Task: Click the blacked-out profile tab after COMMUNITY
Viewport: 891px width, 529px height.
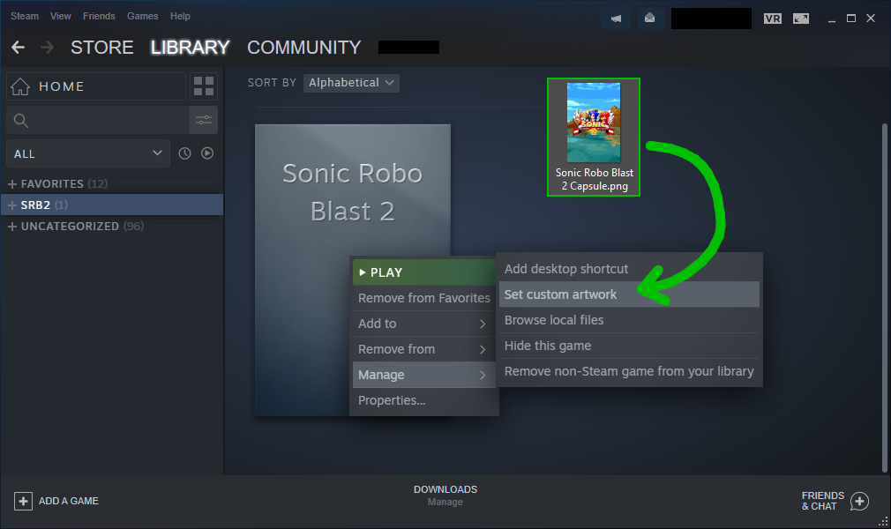Action: (x=408, y=47)
